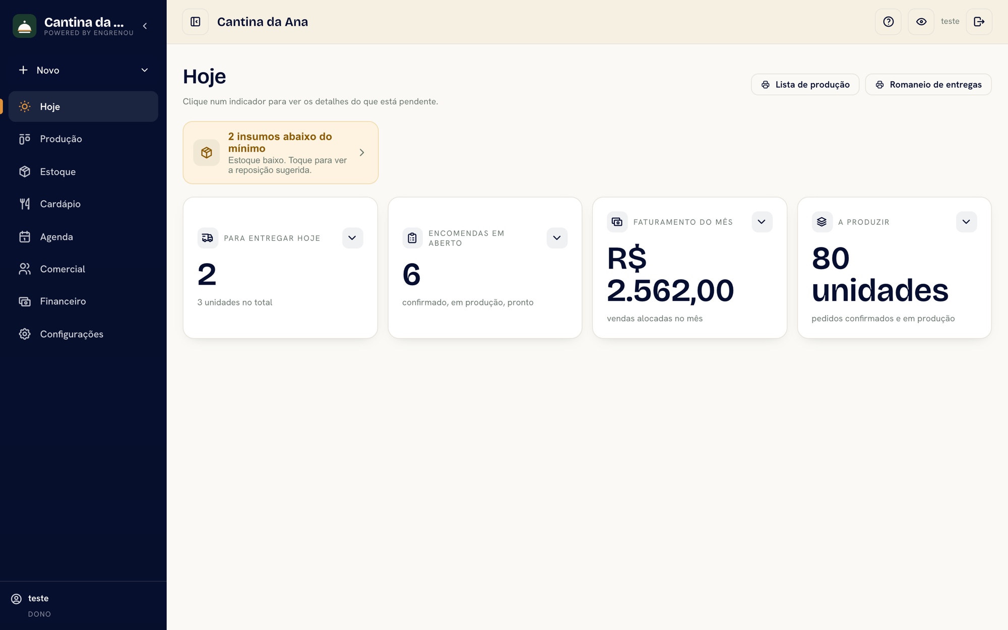Open the Estoque menu item
Screen dimensions: 1008x630
(83, 171)
